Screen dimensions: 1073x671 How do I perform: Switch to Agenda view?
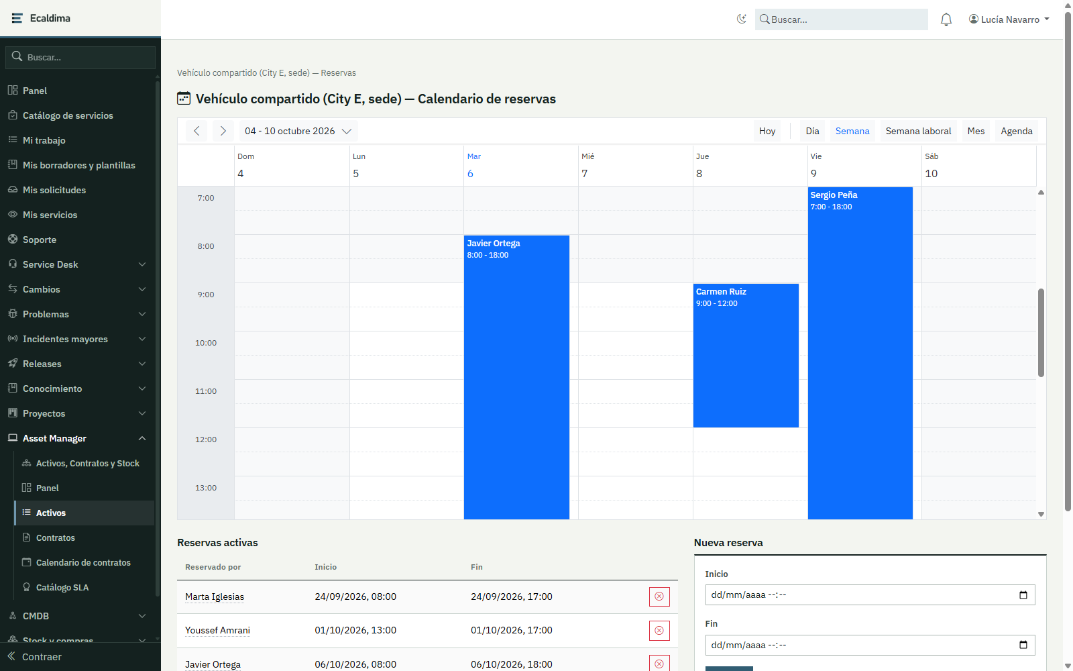pos(1017,131)
